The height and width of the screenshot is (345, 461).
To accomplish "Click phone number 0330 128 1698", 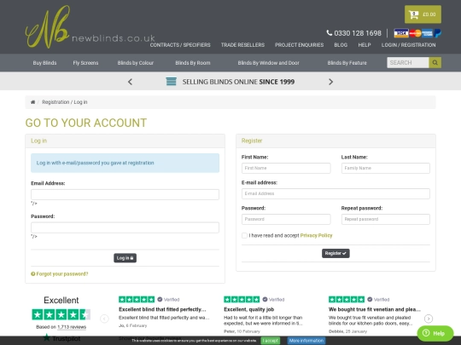I will click(358, 33).
